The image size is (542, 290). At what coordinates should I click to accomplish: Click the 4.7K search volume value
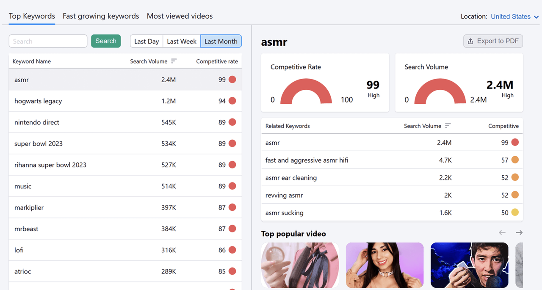pos(445,160)
